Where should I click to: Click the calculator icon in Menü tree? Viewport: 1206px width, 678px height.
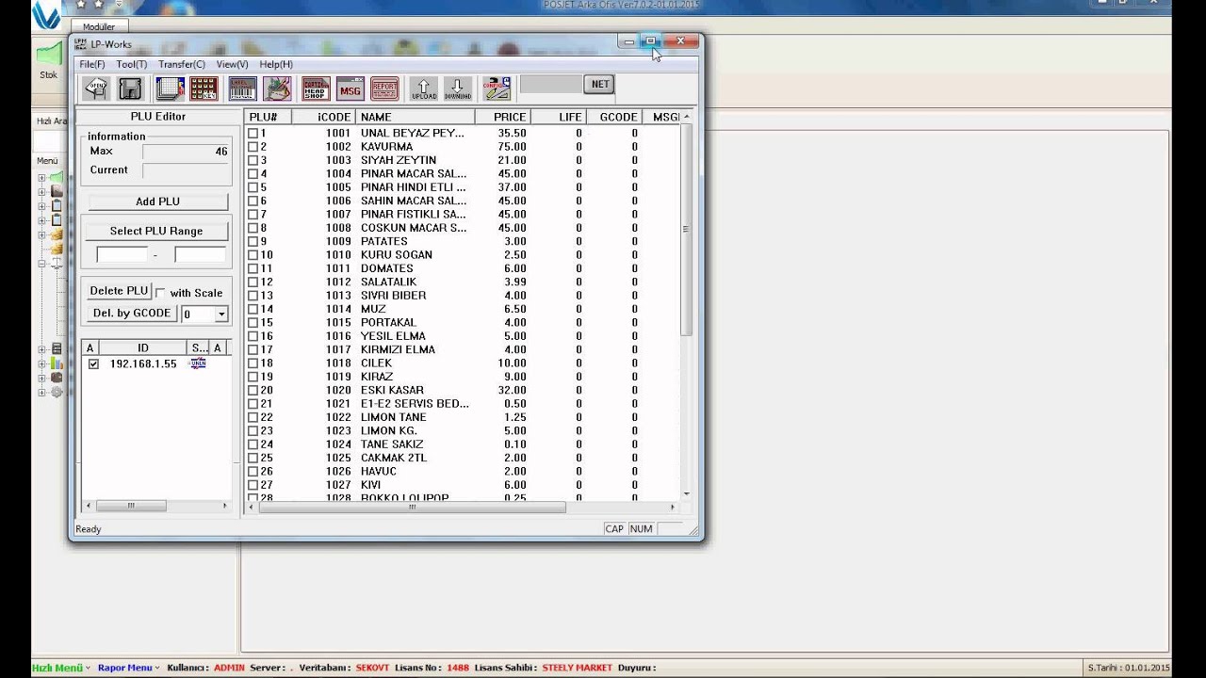point(57,349)
